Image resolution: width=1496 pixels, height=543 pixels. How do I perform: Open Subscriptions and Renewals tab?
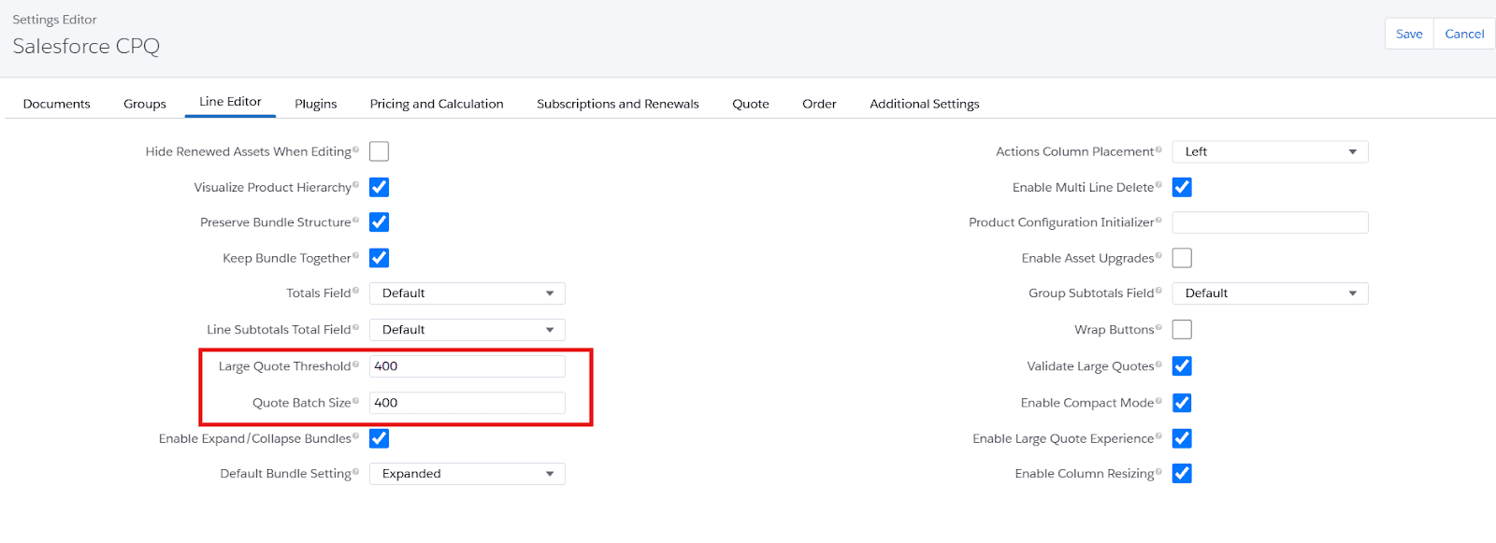(x=618, y=104)
